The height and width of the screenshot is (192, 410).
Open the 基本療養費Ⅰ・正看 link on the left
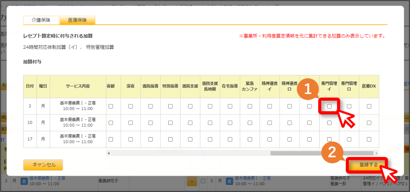[x=47, y=178]
